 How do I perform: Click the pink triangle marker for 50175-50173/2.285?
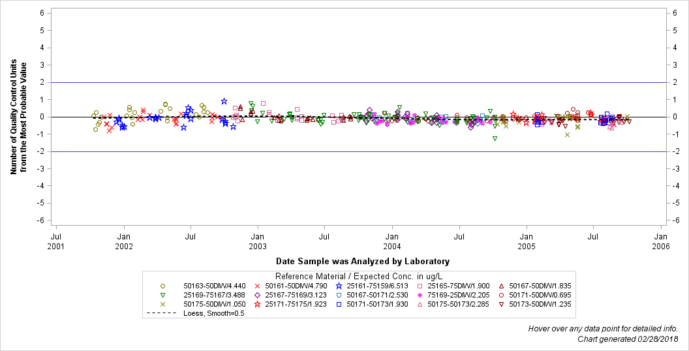[x=420, y=304]
